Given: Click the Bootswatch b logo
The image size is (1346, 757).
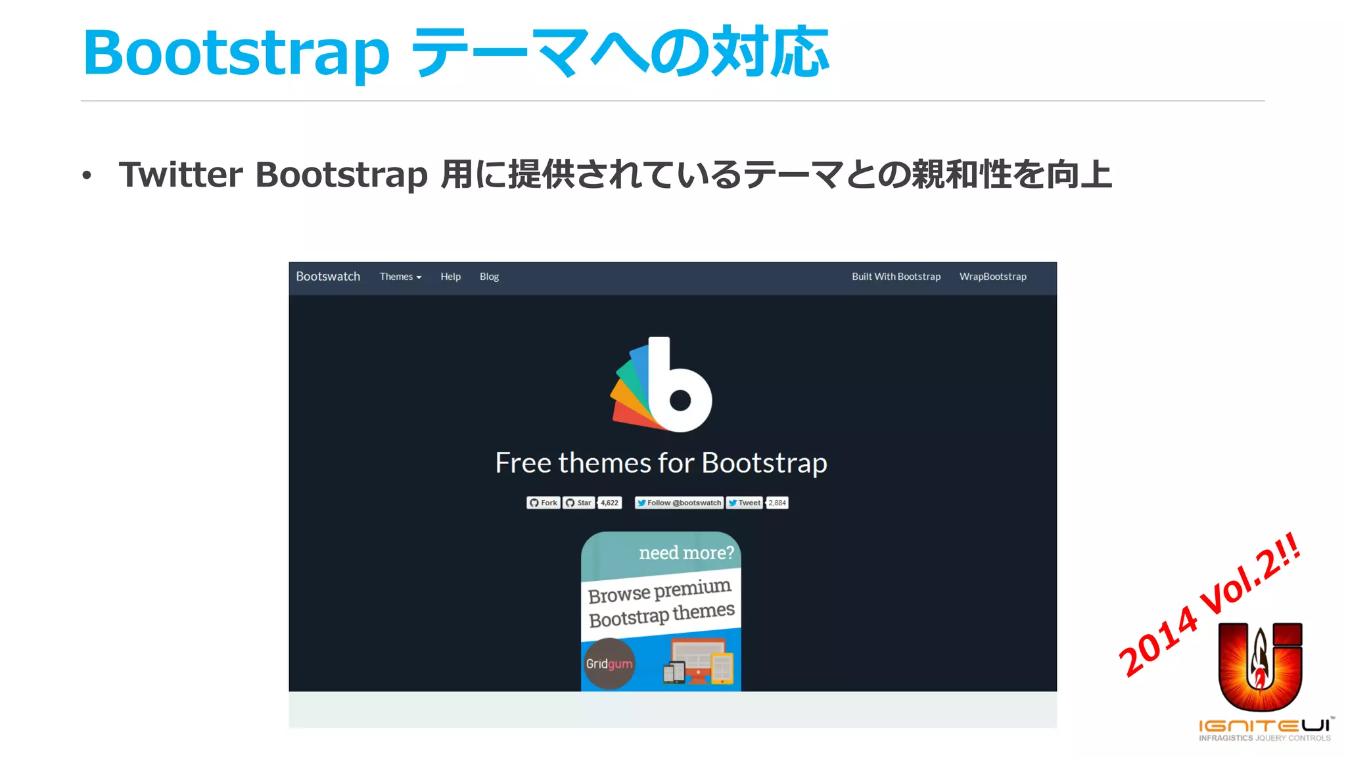Looking at the screenshot, I should click(661, 384).
